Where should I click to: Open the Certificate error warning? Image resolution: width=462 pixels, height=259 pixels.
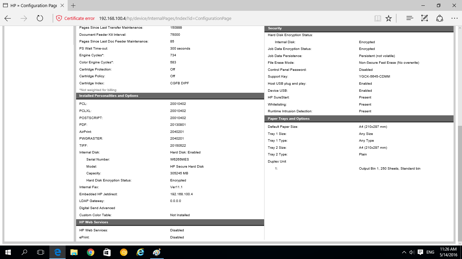75,19
